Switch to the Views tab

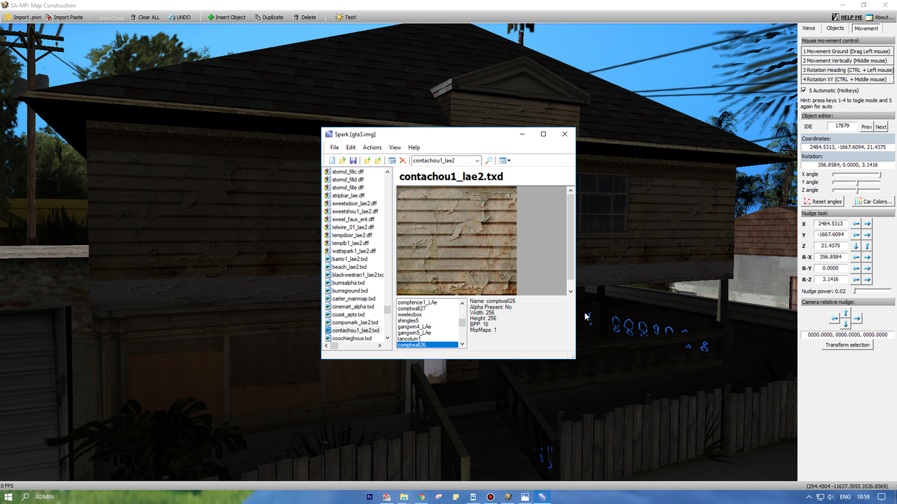click(809, 28)
